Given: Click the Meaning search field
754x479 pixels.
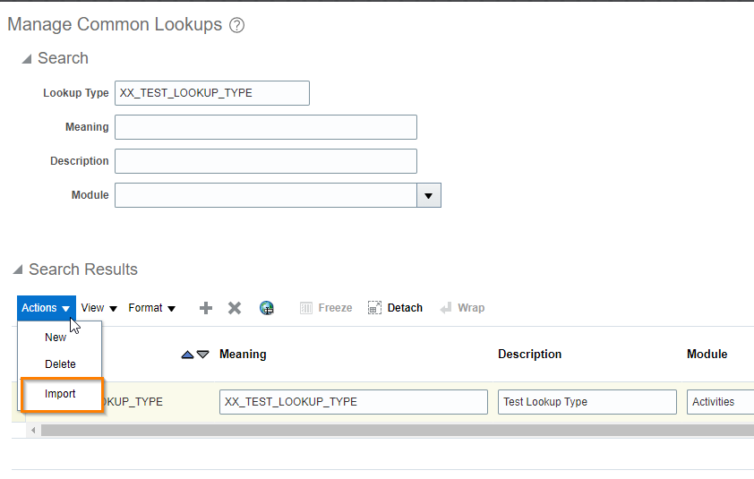Looking at the screenshot, I should coord(266,127).
